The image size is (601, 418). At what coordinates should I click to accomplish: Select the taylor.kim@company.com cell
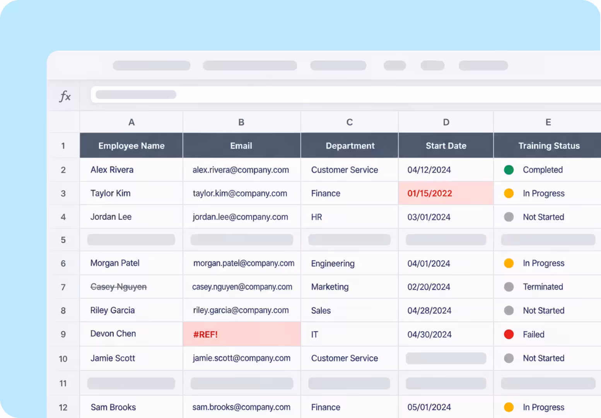click(x=241, y=194)
